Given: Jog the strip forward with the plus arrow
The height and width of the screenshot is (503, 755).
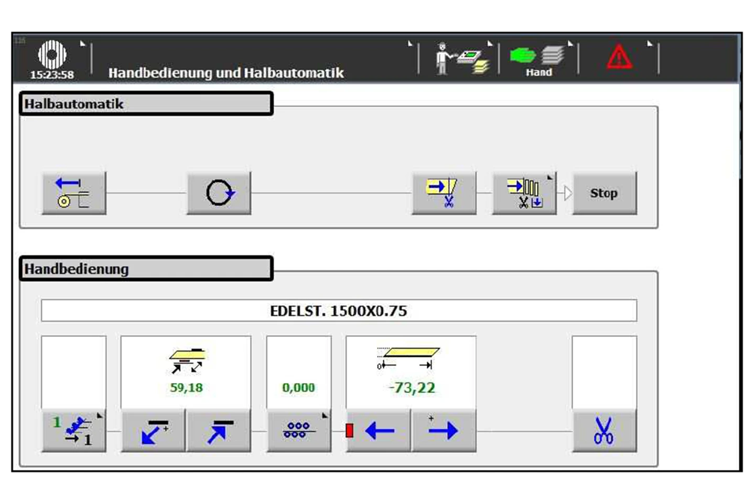Looking at the screenshot, I should point(444,431).
